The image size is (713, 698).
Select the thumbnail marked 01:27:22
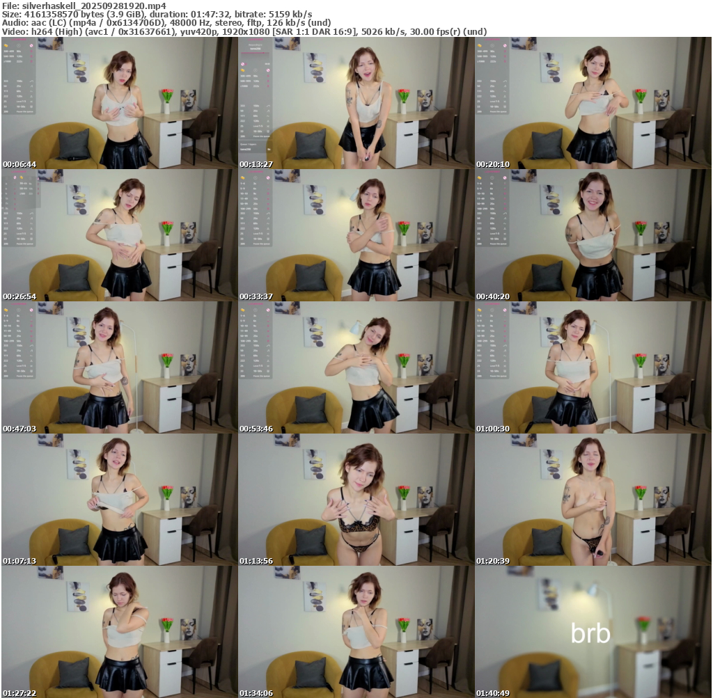(x=119, y=632)
